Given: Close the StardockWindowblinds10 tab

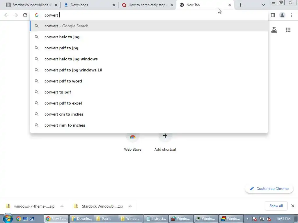Looking at the screenshot, I should (56, 5).
